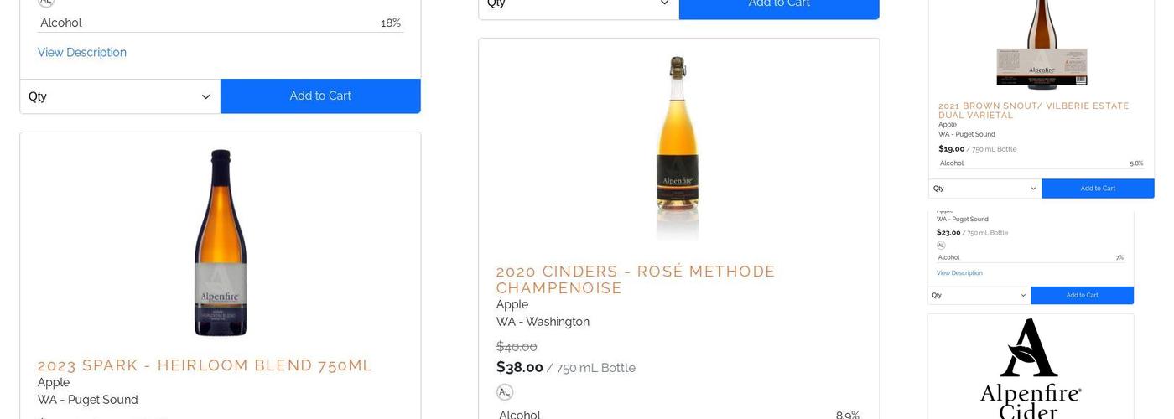Open Qty dropdown above the Cinders Rosé card
The height and width of the screenshot is (419, 1174).
click(x=579, y=4)
